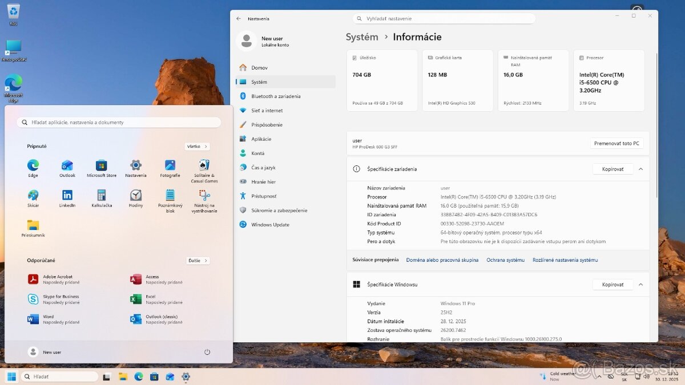The height and width of the screenshot is (385, 685).
Task: Show more recommended items via Ďalšie
Action: [198, 261]
